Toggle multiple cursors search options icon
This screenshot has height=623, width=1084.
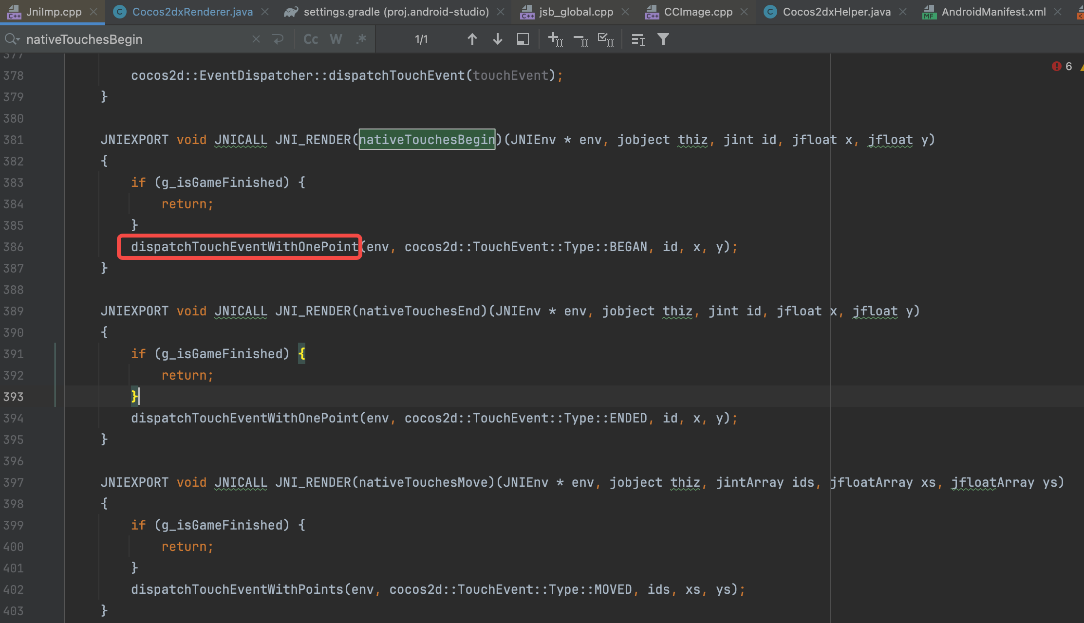click(638, 39)
